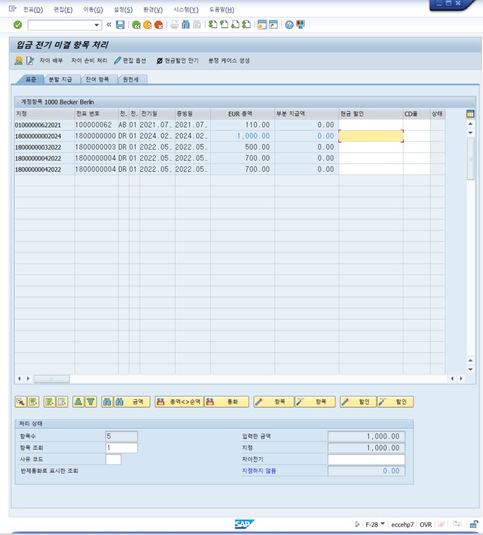Click the blue Find binoculars toolbar icon
The width and height of the screenshot is (483, 535).
point(186,25)
